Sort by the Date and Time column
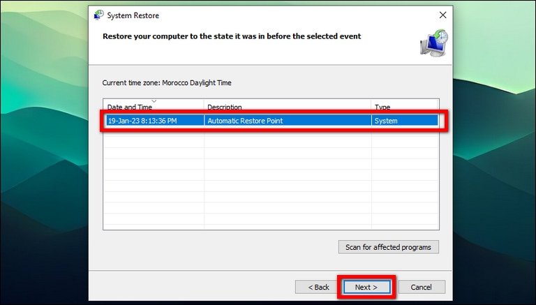Viewport: 536px width, 305px height. click(x=154, y=107)
